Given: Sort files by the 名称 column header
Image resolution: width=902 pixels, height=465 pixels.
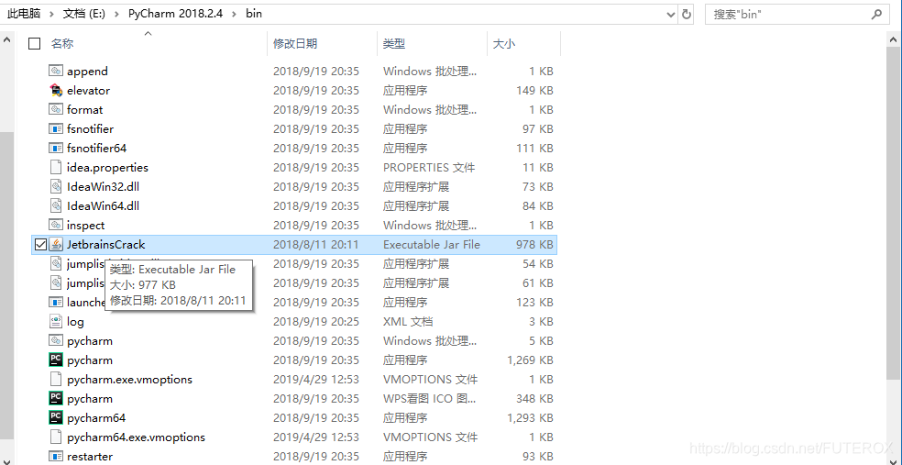Looking at the screenshot, I should click(x=62, y=44).
